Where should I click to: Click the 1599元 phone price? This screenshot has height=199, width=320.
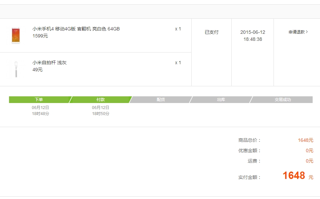coord(40,36)
